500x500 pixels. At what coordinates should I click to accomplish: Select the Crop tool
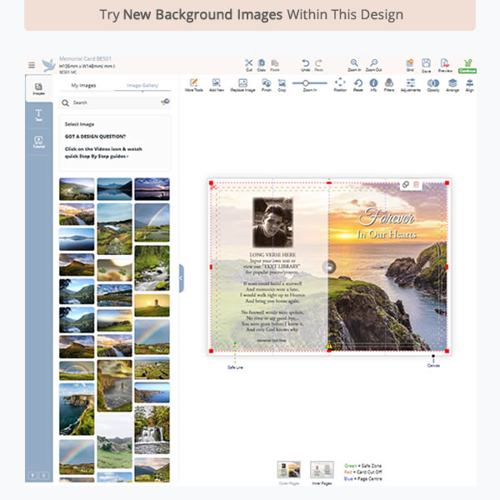coord(282,84)
